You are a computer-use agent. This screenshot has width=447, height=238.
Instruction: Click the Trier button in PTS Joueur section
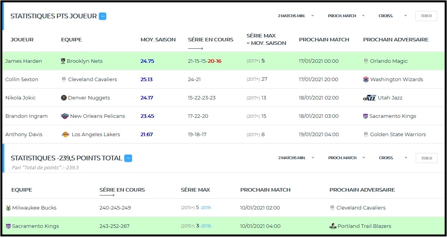point(426,16)
